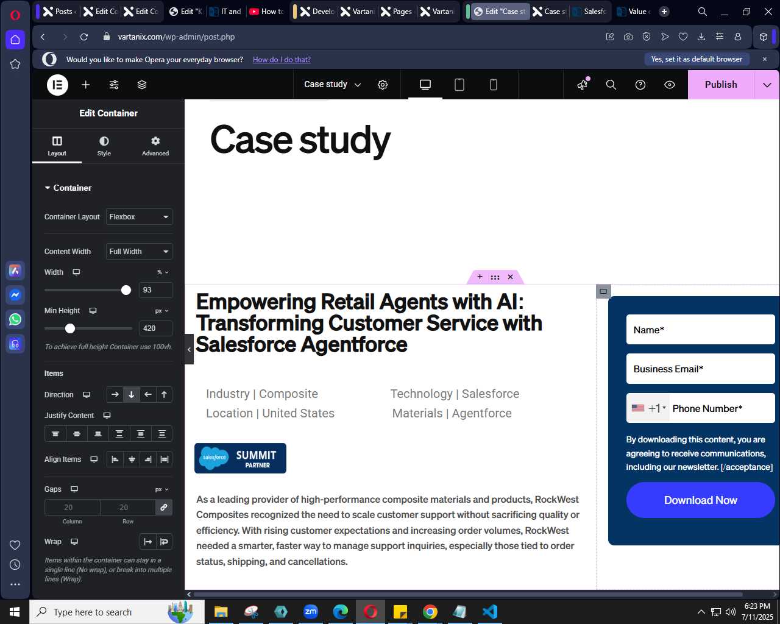
Task: Open the Container Layout Flexbox dropdown
Action: coord(140,217)
